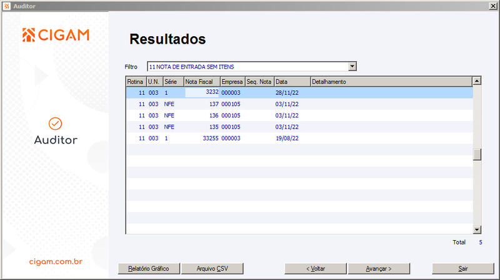Click the Total value 5

point(481,243)
